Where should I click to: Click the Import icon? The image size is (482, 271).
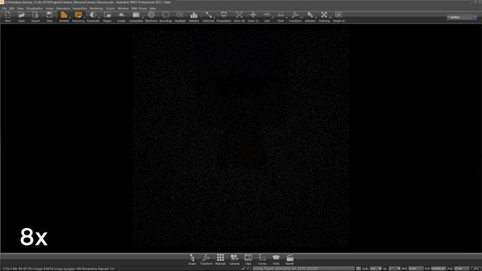[x=35, y=17]
